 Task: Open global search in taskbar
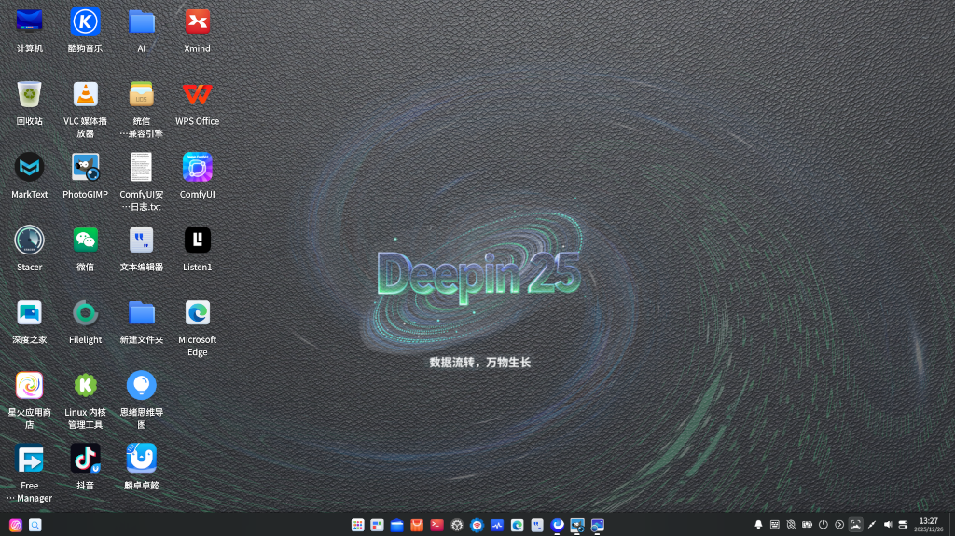point(35,525)
